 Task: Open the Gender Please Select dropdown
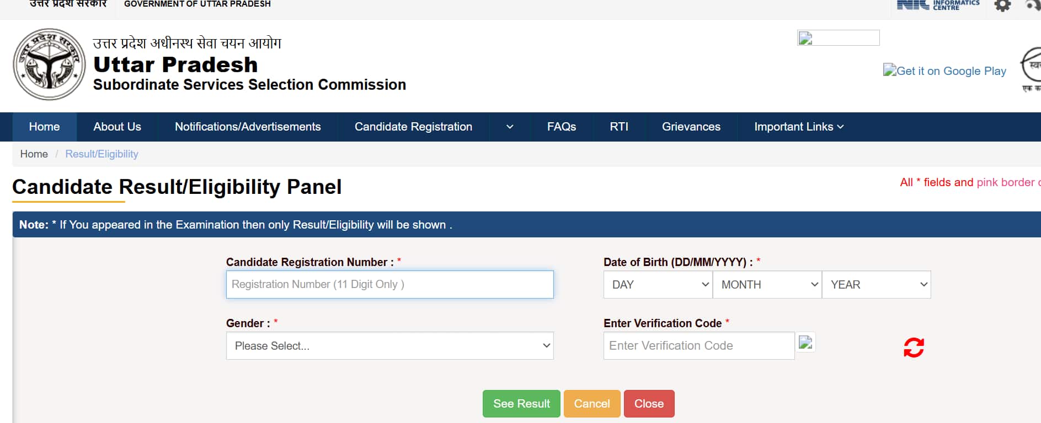389,346
